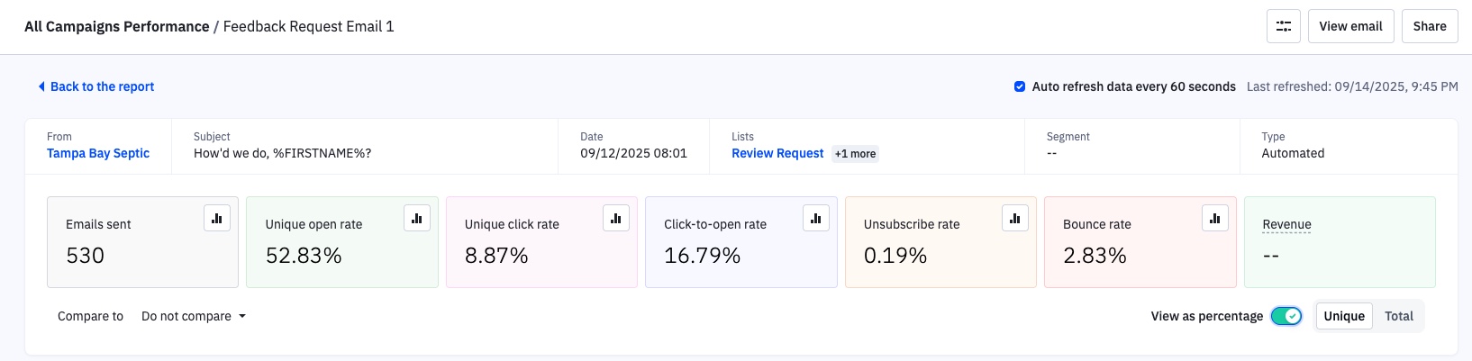Open chart for Emails sent card
The width and height of the screenshot is (1472, 361).
(x=217, y=218)
